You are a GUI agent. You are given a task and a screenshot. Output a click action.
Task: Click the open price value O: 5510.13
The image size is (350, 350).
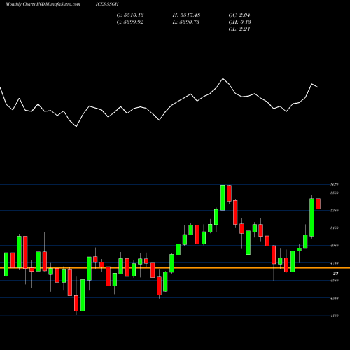[130, 15]
